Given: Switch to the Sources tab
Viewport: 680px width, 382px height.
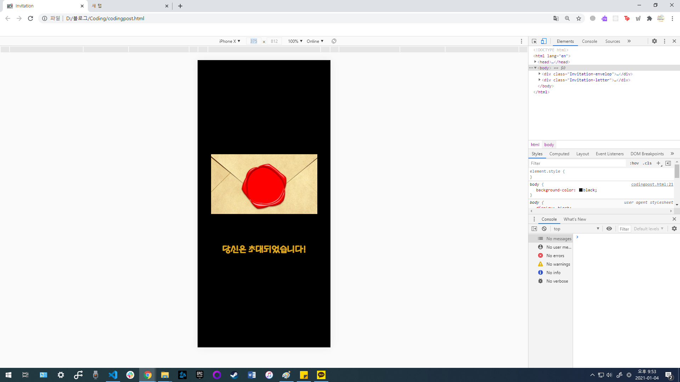Looking at the screenshot, I should [612, 41].
